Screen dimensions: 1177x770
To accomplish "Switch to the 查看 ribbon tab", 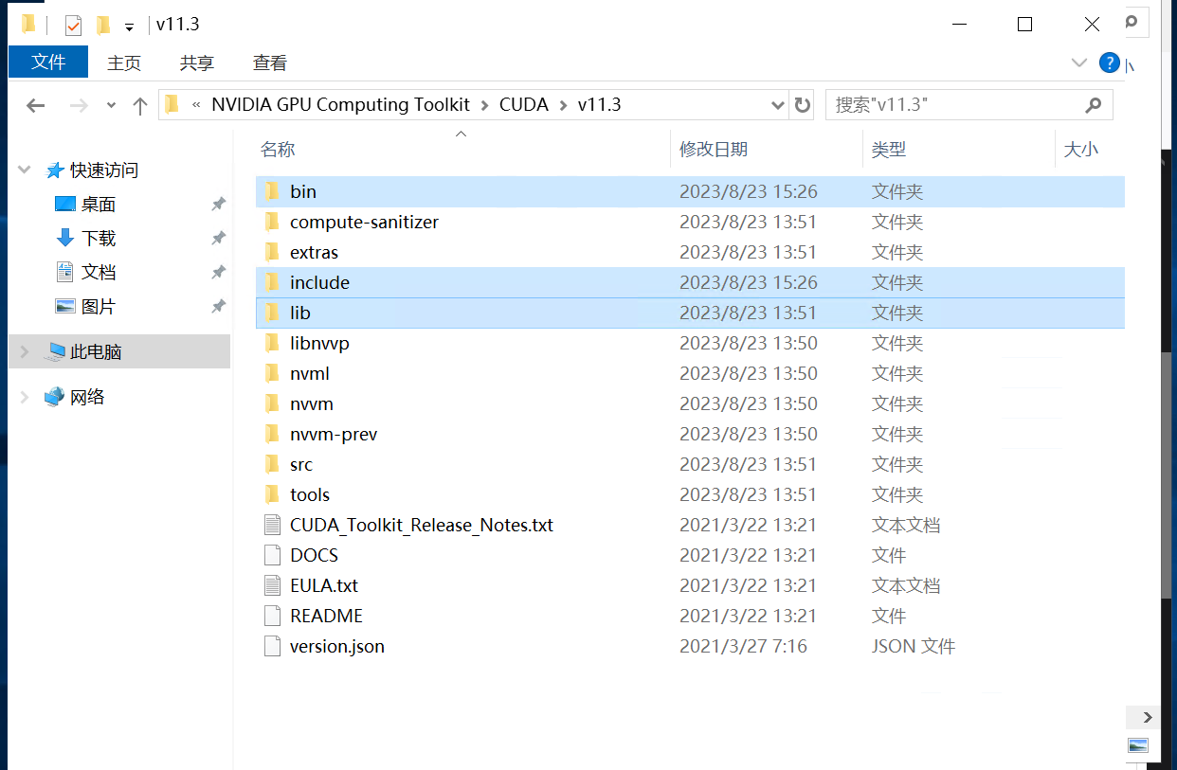I will (x=269, y=63).
